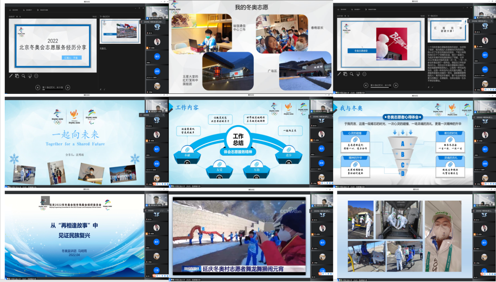Enlarge notes text under the flags thumbnail
The width and height of the screenshot is (496, 282).
[100, 89]
